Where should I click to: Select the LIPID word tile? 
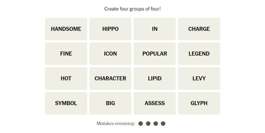click(x=155, y=79)
